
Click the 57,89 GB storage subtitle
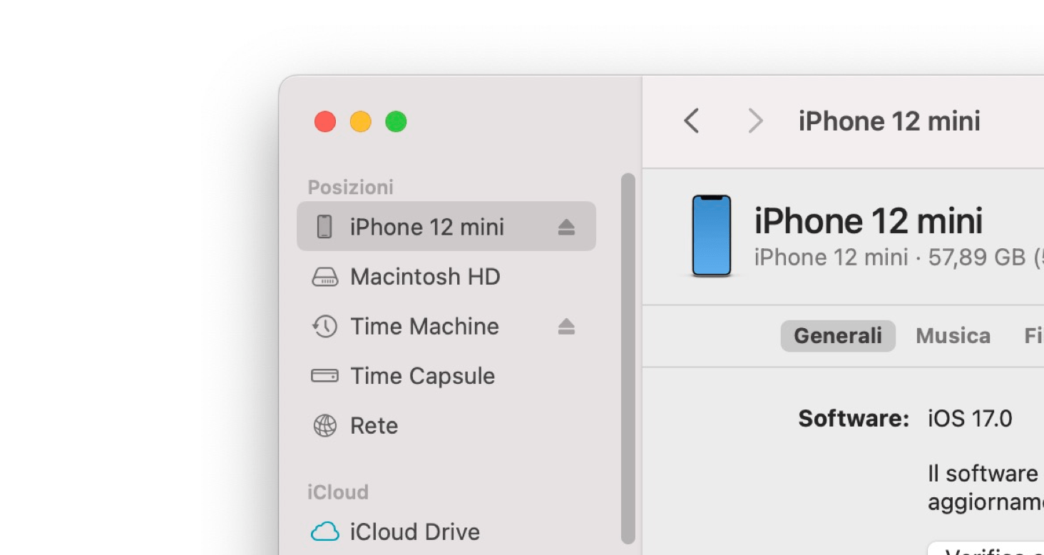pos(899,258)
